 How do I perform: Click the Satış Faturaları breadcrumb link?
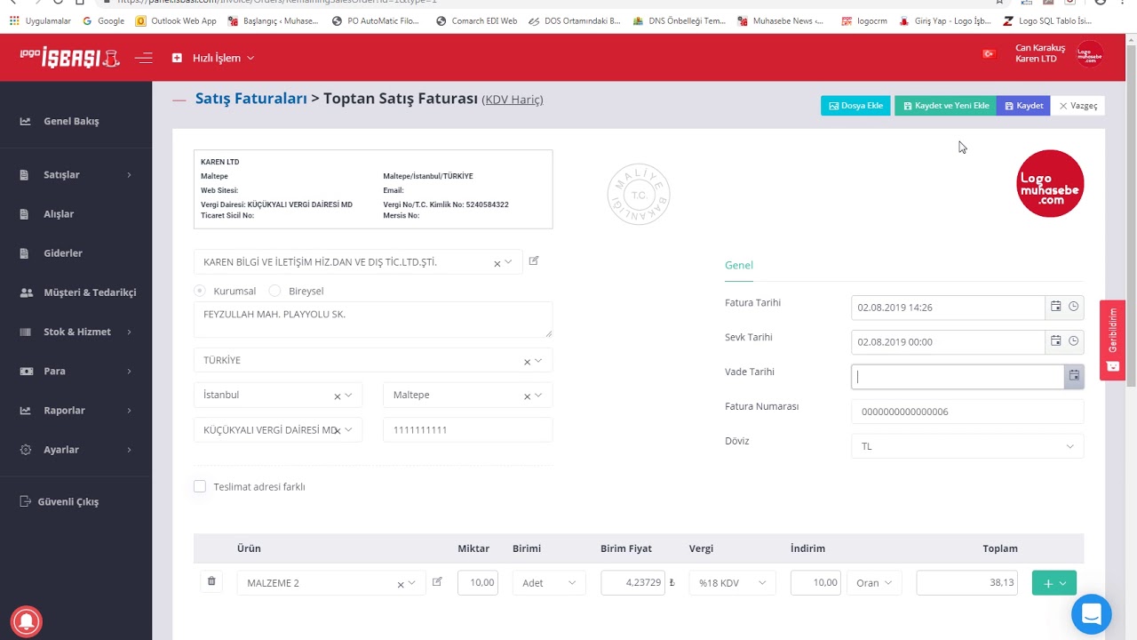click(x=251, y=99)
